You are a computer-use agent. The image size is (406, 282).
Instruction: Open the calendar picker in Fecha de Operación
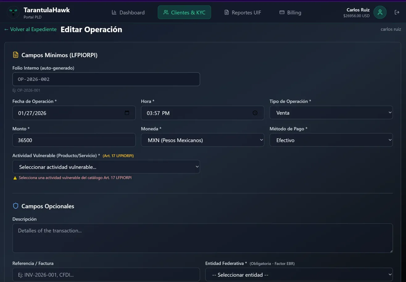[x=127, y=113]
